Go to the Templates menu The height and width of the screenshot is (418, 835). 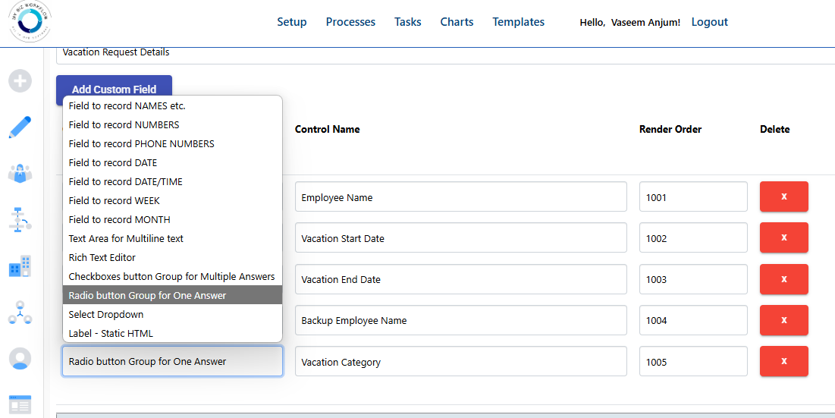[x=518, y=22]
